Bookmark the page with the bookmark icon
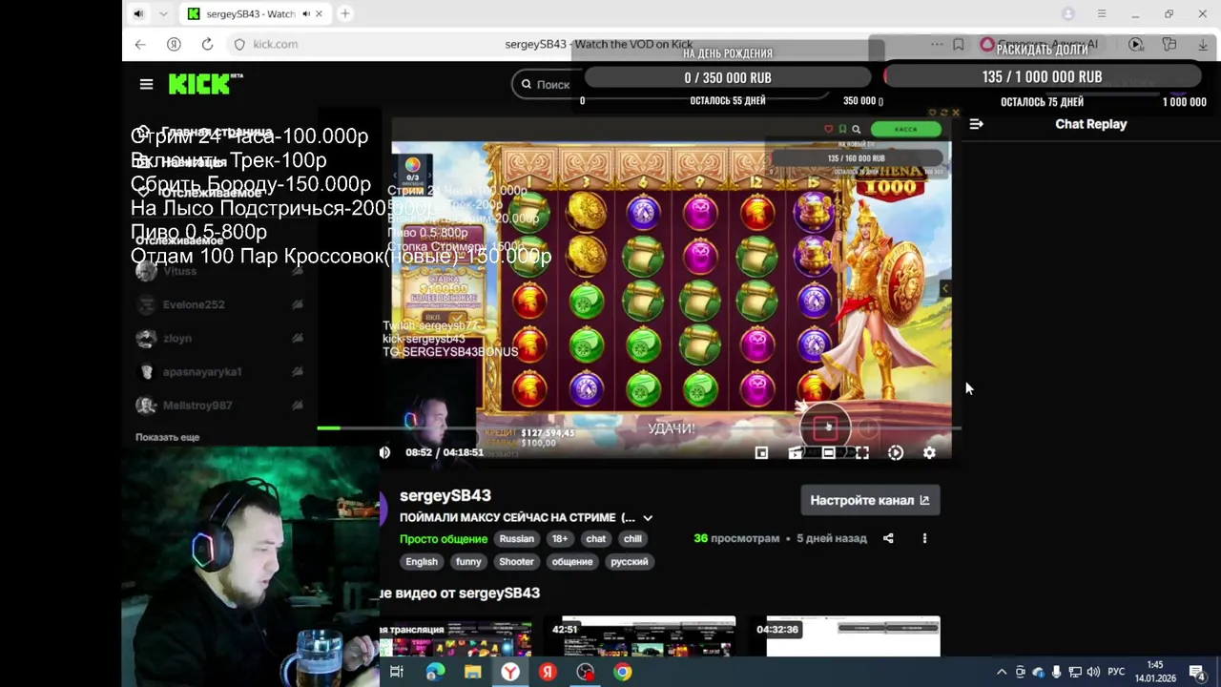The height and width of the screenshot is (687, 1221). pyautogui.click(x=958, y=44)
